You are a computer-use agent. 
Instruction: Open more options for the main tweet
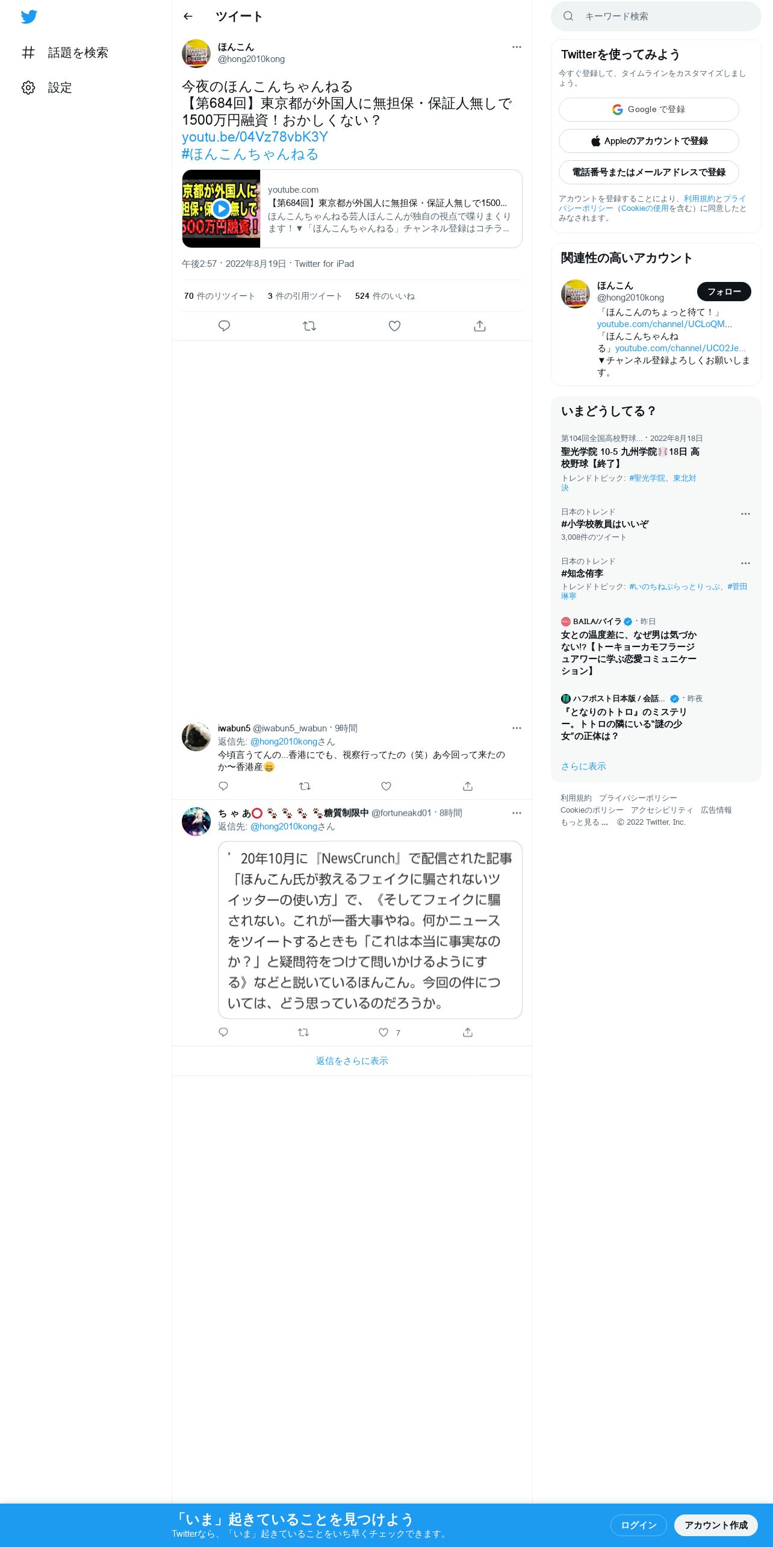tap(517, 47)
